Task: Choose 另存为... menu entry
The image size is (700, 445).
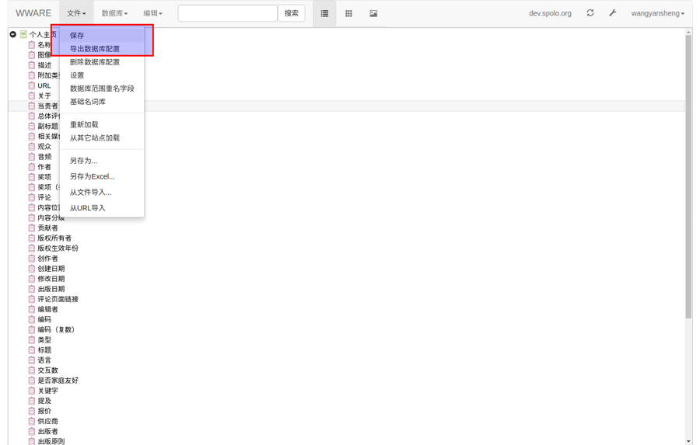Action: (x=83, y=161)
